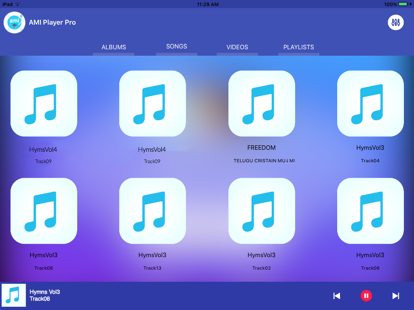Click the 'FREEDOM' album label
The width and height of the screenshot is (414, 310).
click(262, 148)
